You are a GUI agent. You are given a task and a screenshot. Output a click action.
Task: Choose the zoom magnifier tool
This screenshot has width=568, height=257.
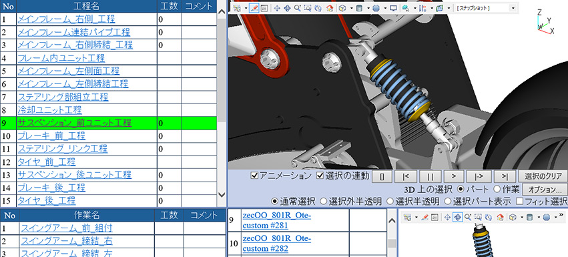coord(298,8)
